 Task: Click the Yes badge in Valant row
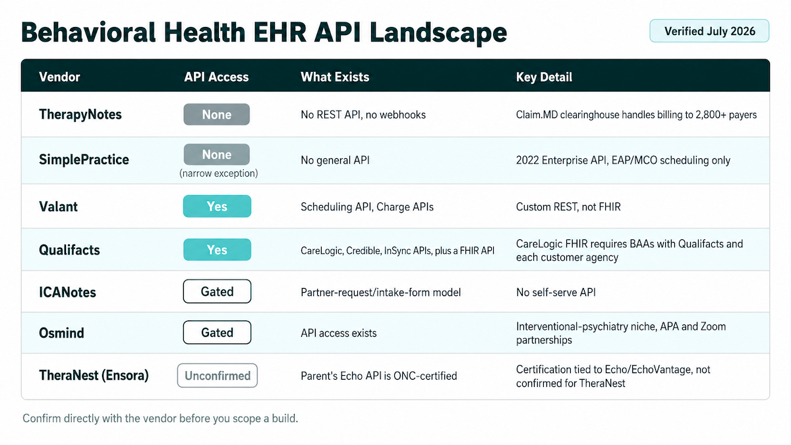click(217, 206)
